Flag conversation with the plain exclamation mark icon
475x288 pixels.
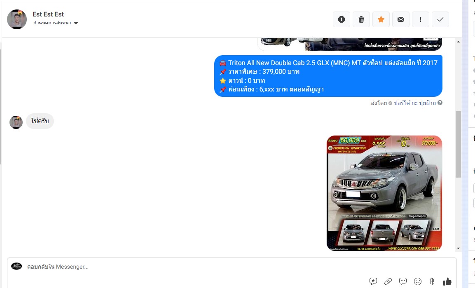click(x=421, y=19)
